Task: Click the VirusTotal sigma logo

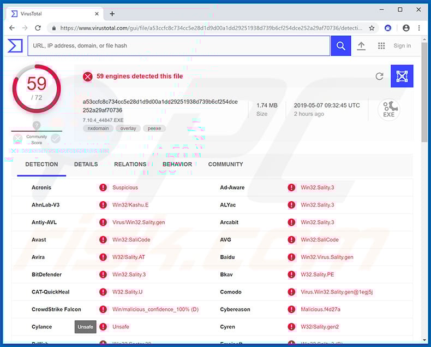Action: click(x=15, y=46)
